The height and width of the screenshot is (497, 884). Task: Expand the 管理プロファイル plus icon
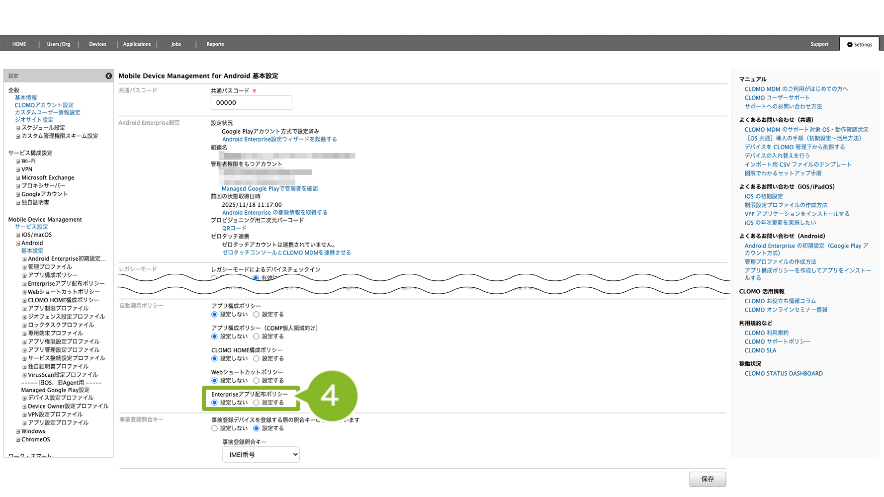[x=24, y=267]
